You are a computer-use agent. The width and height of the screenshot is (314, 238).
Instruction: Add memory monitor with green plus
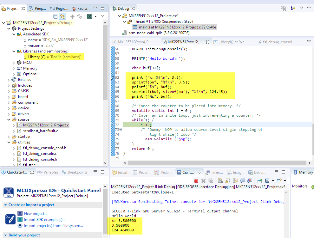pyautogui.click(x=312, y=187)
